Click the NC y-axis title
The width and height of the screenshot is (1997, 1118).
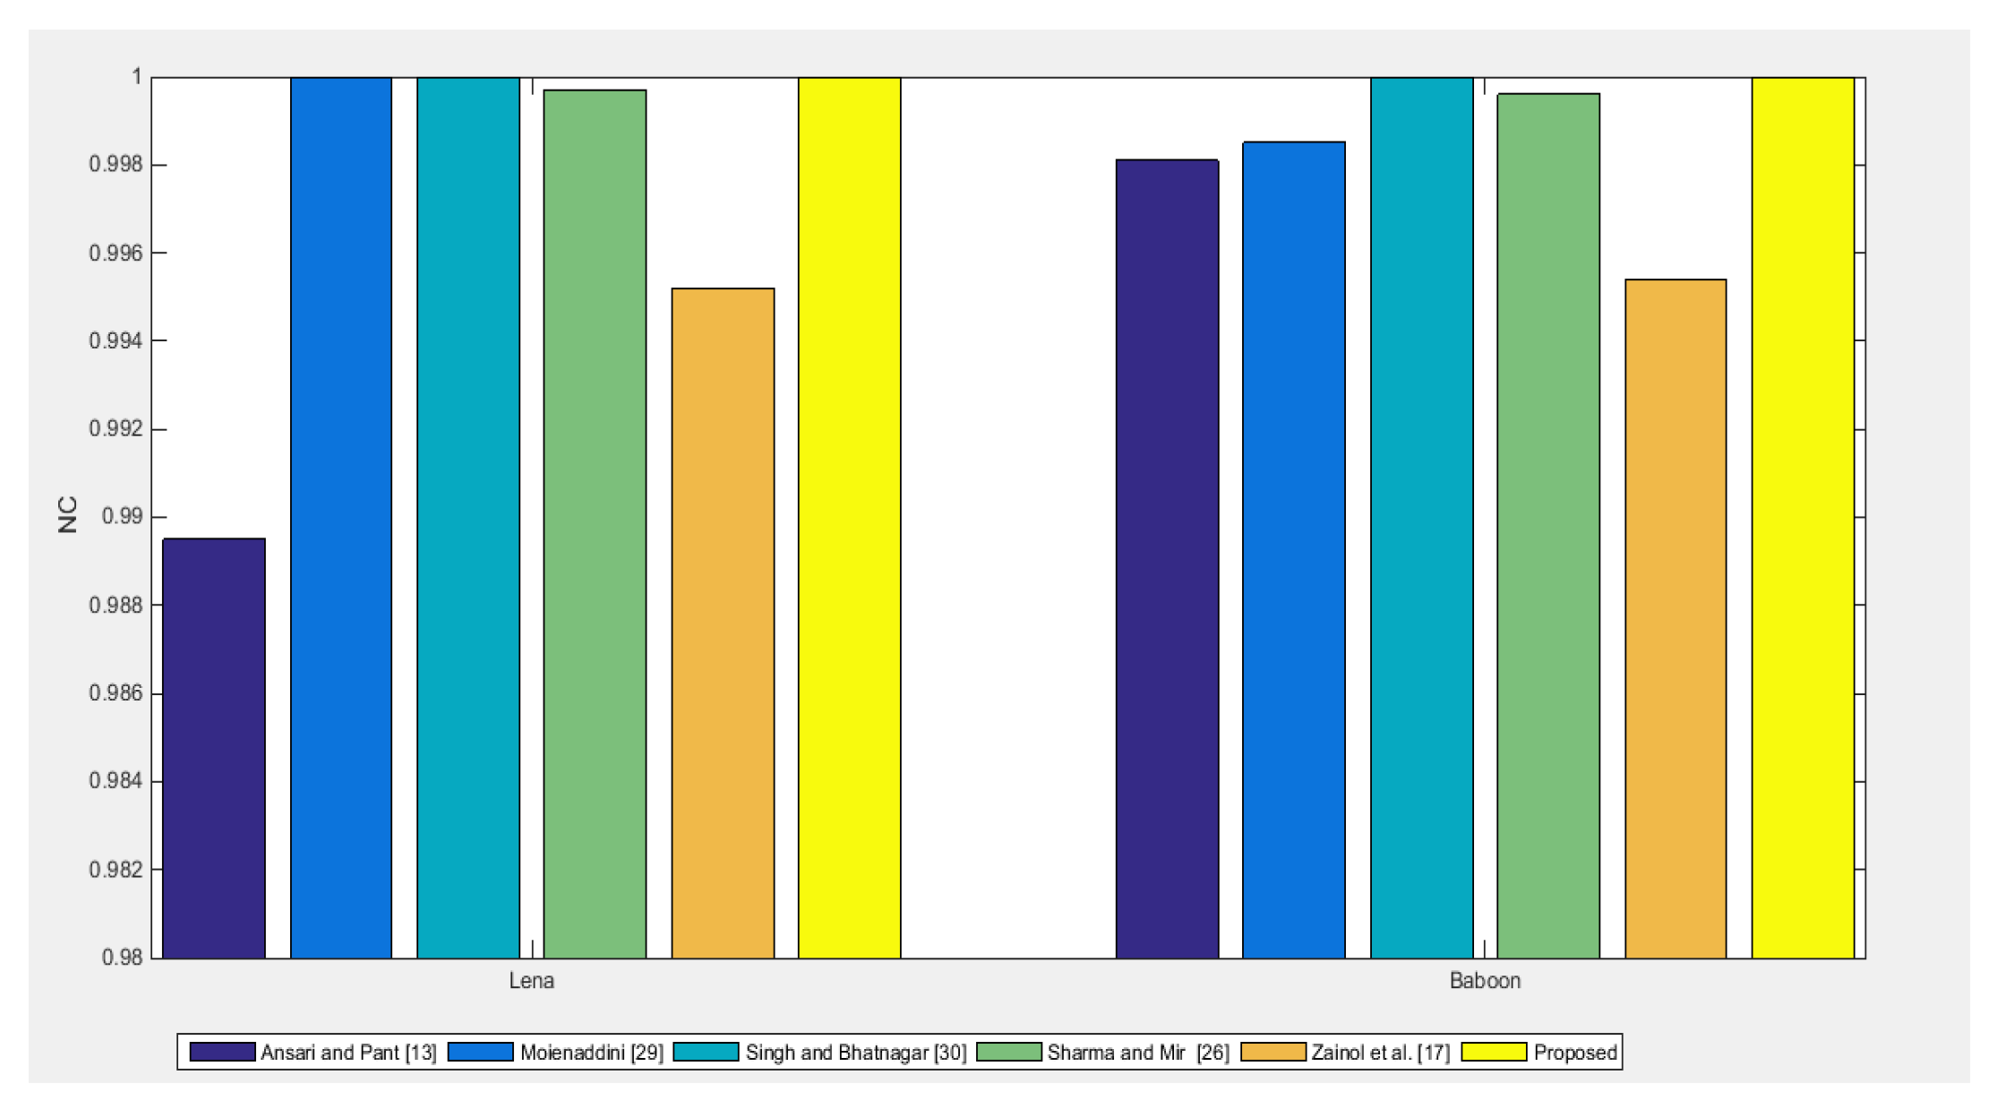pyautogui.click(x=68, y=515)
